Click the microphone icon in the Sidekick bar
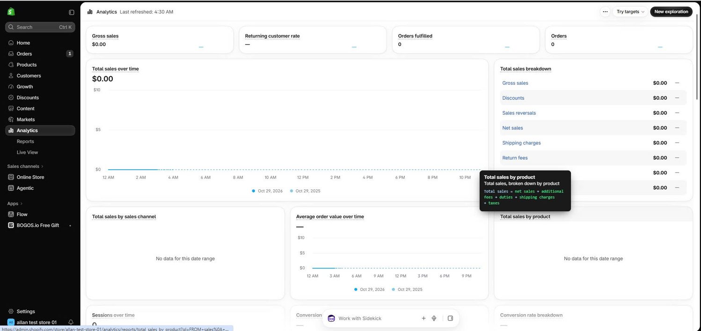 point(434,318)
